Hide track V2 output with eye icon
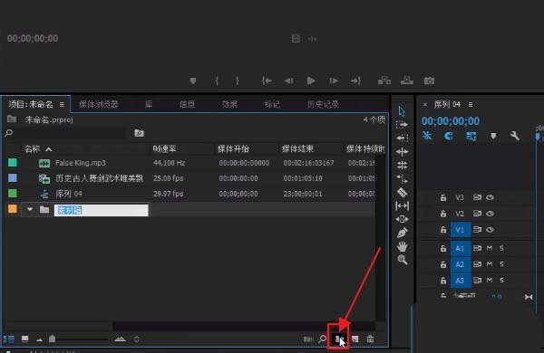This screenshot has height=353, width=544. tap(490, 214)
